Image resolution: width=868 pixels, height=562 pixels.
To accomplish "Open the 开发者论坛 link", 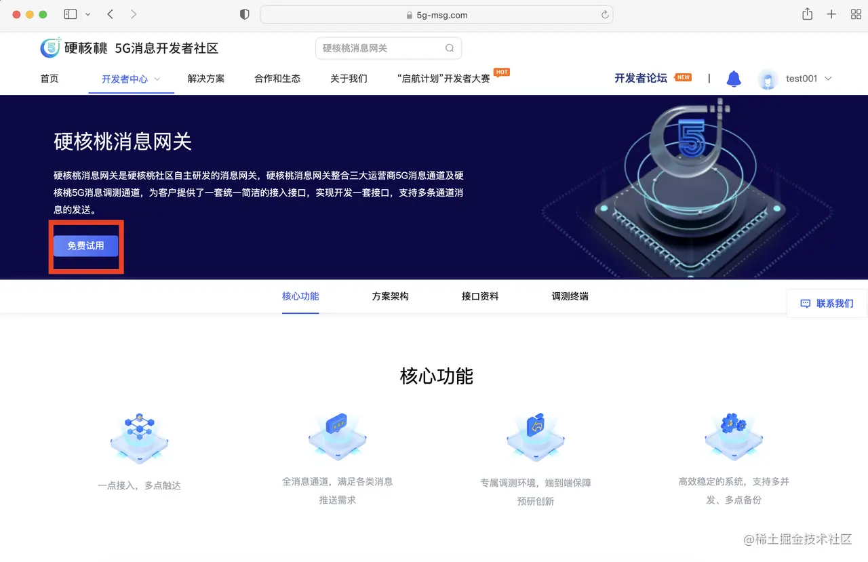I will pyautogui.click(x=641, y=78).
